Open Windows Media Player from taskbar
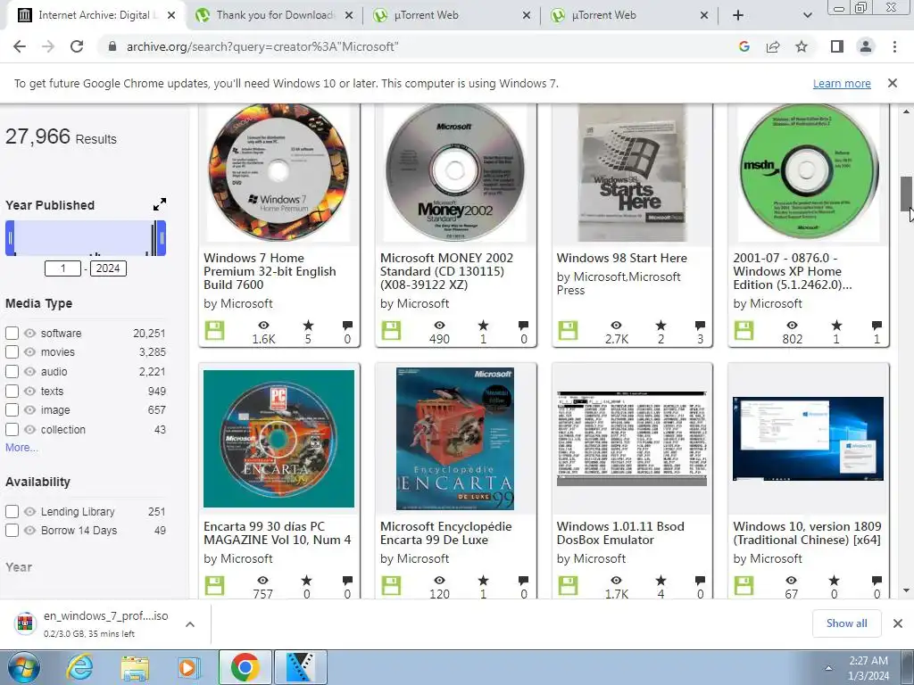The width and height of the screenshot is (914, 685). coord(187,667)
